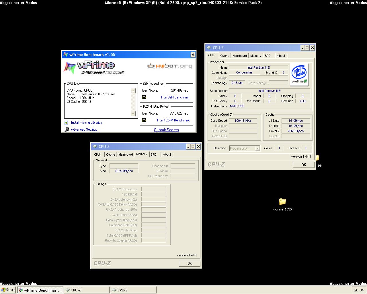This screenshot has width=367, height=294.
Task: Click the Level 2 256 KBytes field
Action: tap(296, 131)
